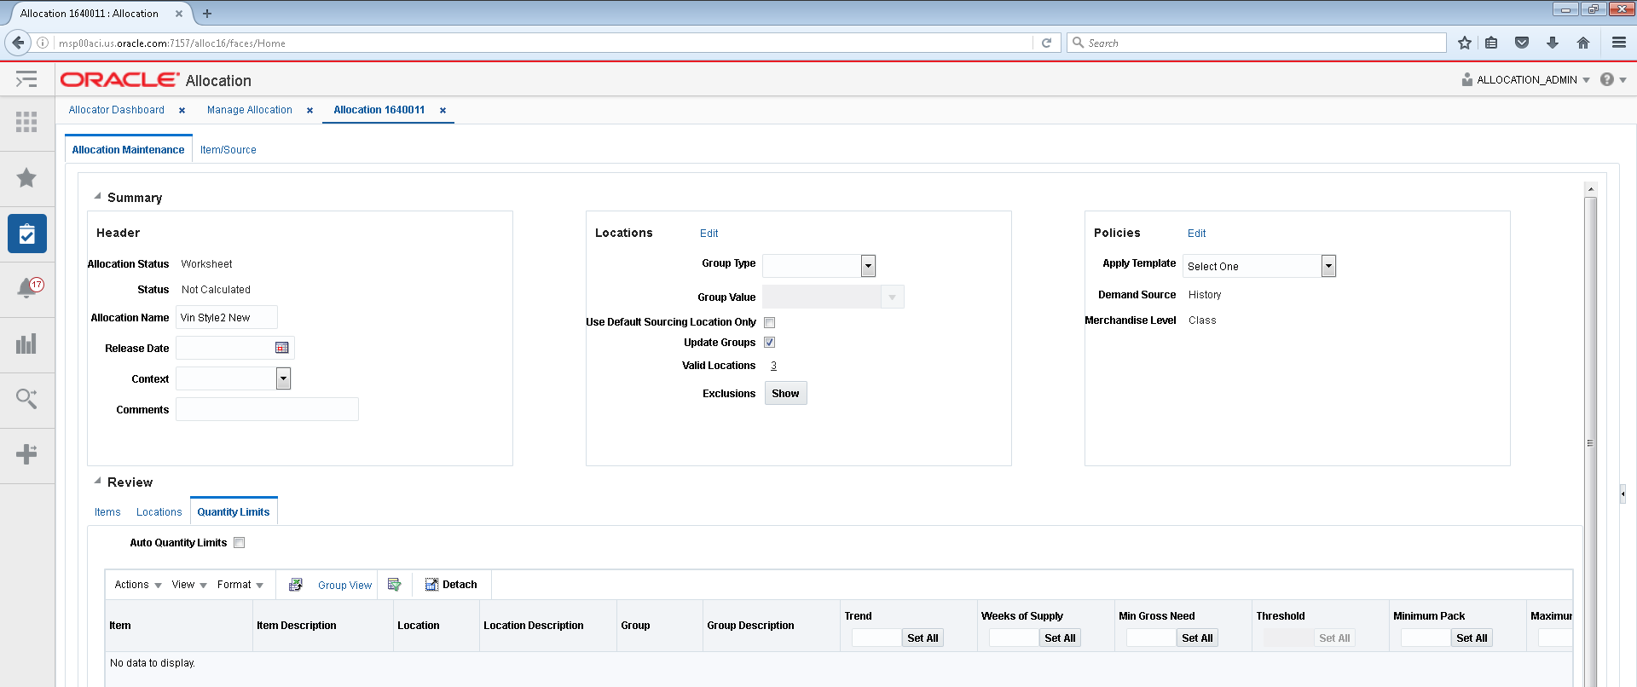Select the Tasks clipboard icon in sidebar
This screenshot has height=687, width=1637.
pyautogui.click(x=27, y=234)
